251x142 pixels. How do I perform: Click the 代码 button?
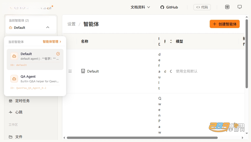[x=202, y=7]
